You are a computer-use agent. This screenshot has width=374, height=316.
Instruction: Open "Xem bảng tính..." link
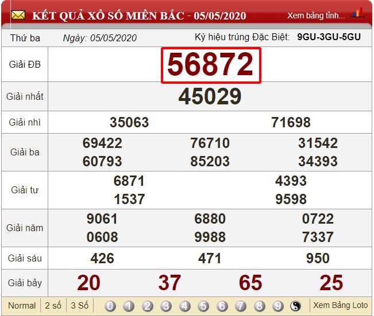click(x=316, y=15)
